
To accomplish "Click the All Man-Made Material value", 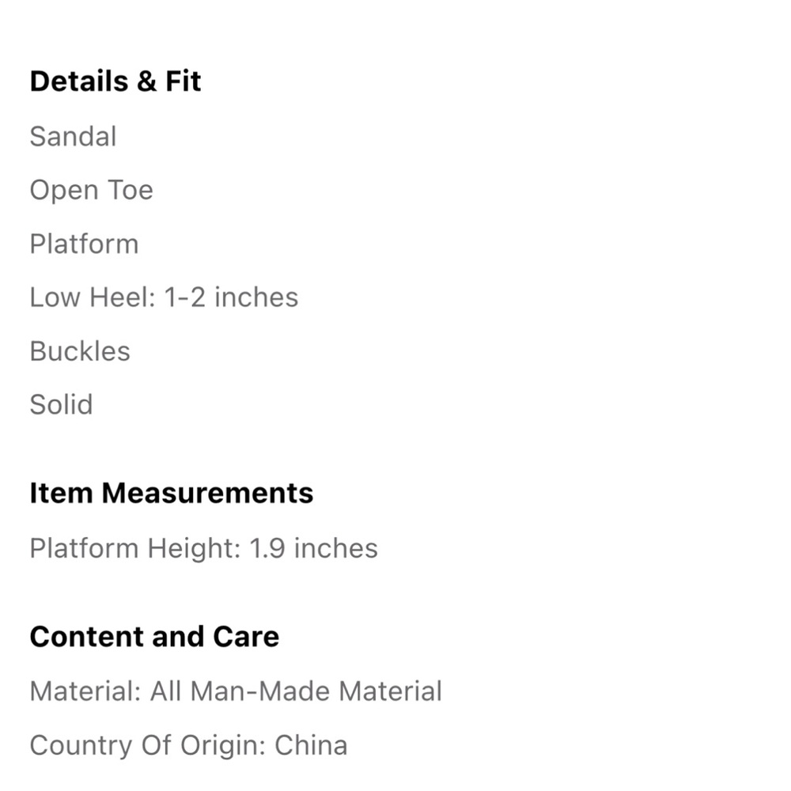I will (x=296, y=691).
